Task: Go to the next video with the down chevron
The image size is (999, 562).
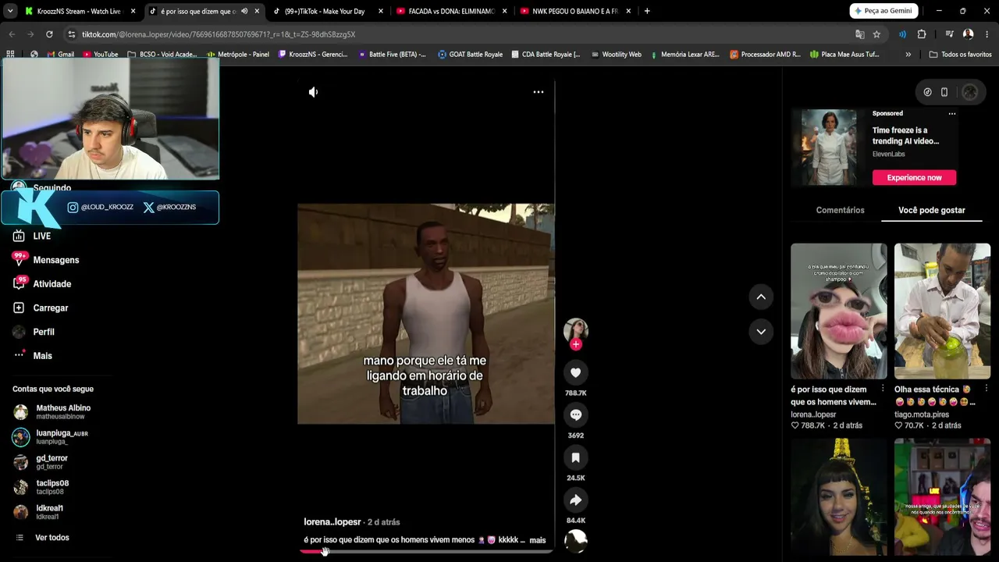Action: click(761, 331)
